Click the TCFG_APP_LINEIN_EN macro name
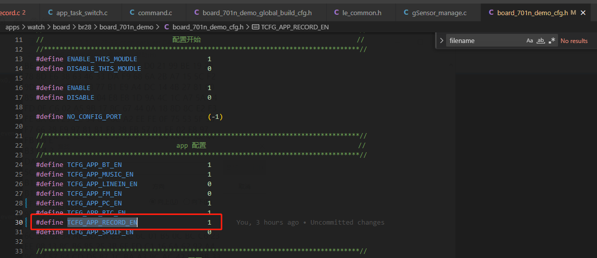This screenshot has height=258, width=597. [x=102, y=184]
